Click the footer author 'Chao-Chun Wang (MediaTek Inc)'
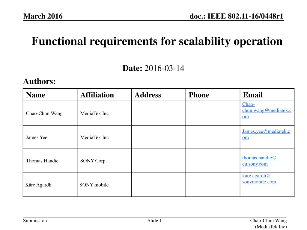 tap(268, 223)
